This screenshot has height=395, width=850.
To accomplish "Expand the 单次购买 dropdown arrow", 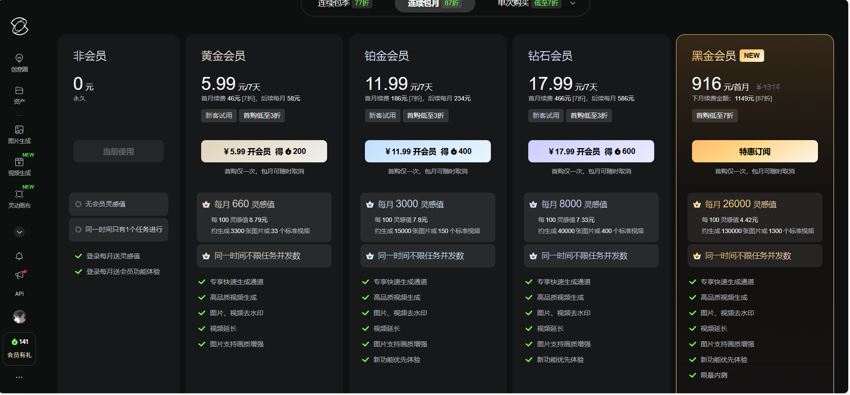I will pyautogui.click(x=573, y=4).
